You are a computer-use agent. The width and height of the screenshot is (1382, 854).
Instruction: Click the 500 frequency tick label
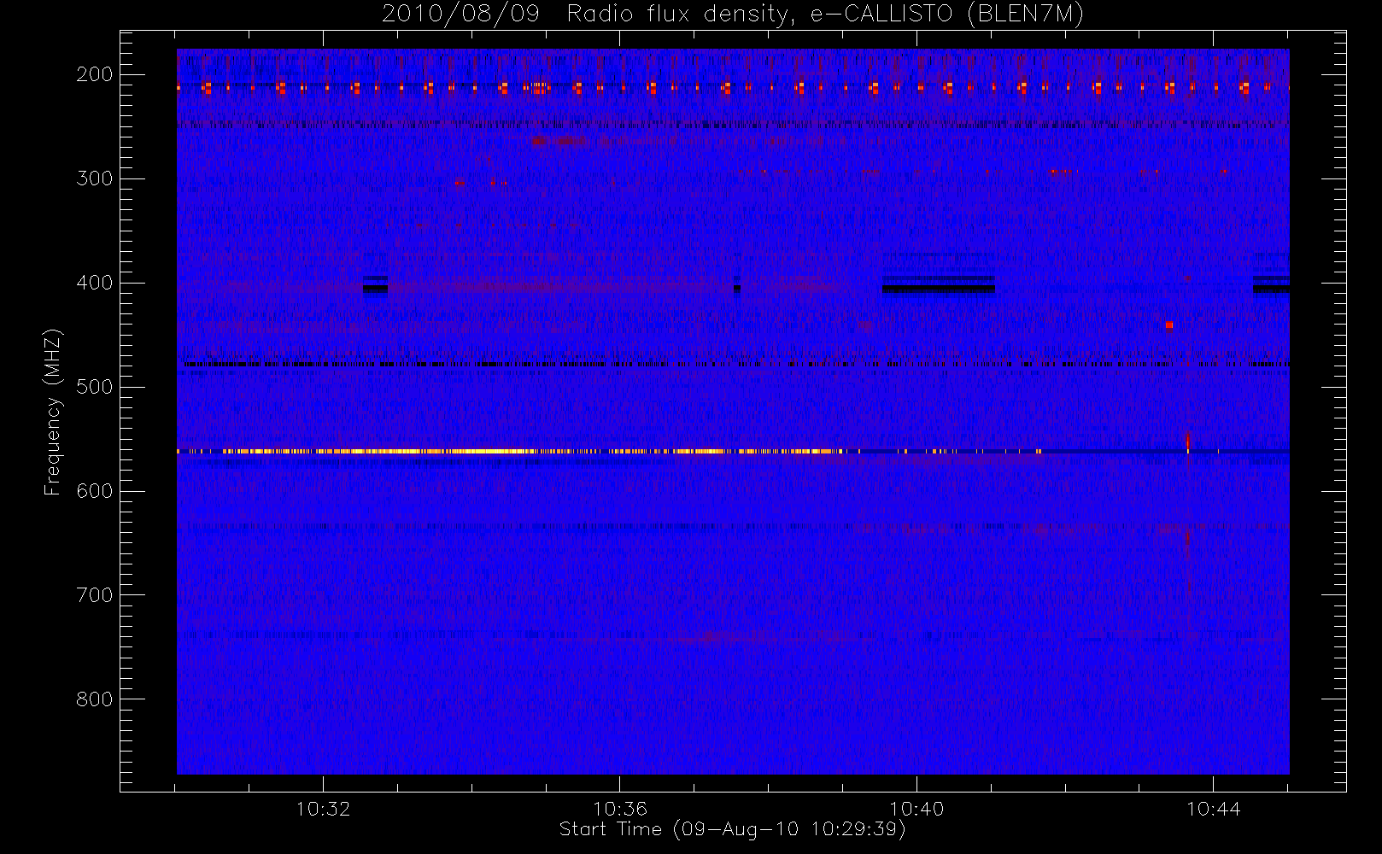[95, 387]
